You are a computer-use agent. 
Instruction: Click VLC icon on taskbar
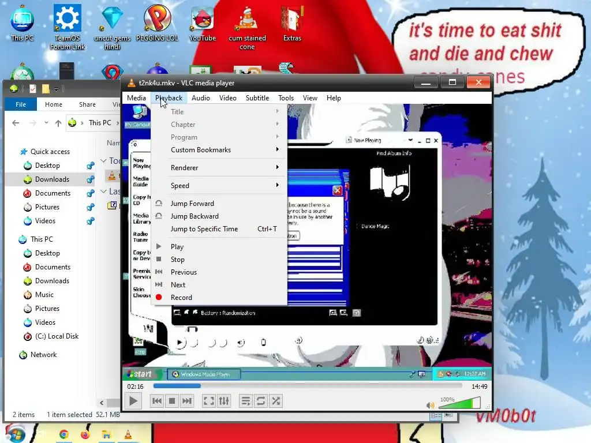point(128,435)
